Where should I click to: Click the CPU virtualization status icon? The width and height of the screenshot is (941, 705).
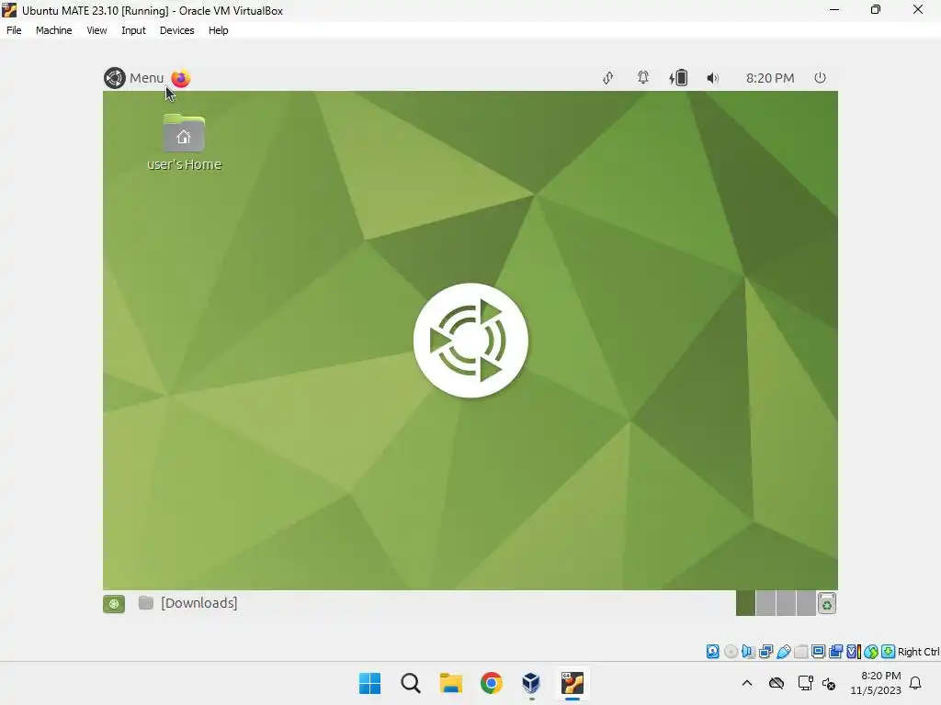coord(854,652)
